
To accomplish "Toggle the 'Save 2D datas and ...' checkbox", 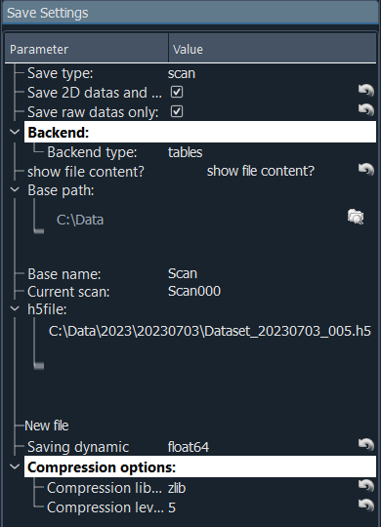I will (177, 92).
